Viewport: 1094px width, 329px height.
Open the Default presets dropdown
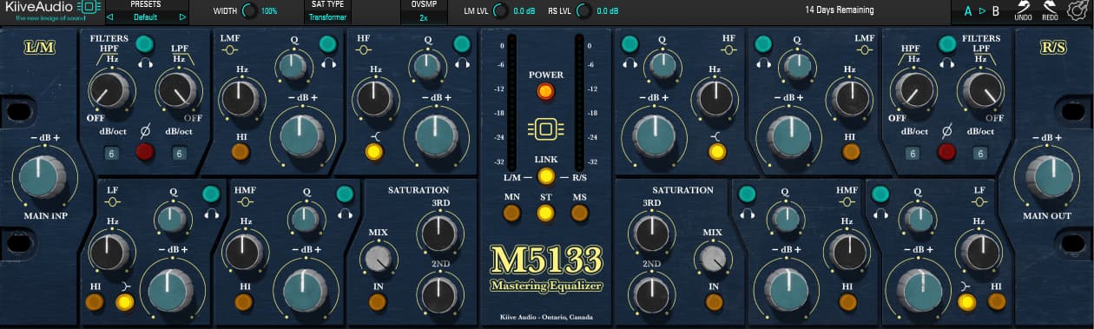click(x=146, y=16)
